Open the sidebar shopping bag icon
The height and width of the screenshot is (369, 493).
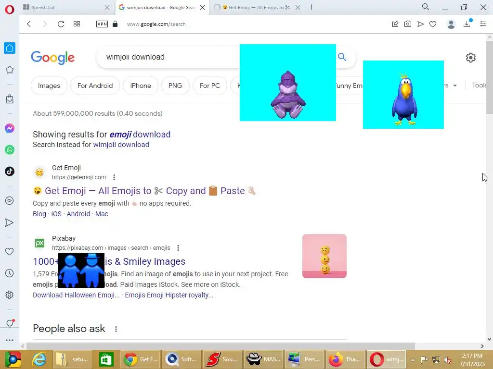tap(10, 99)
